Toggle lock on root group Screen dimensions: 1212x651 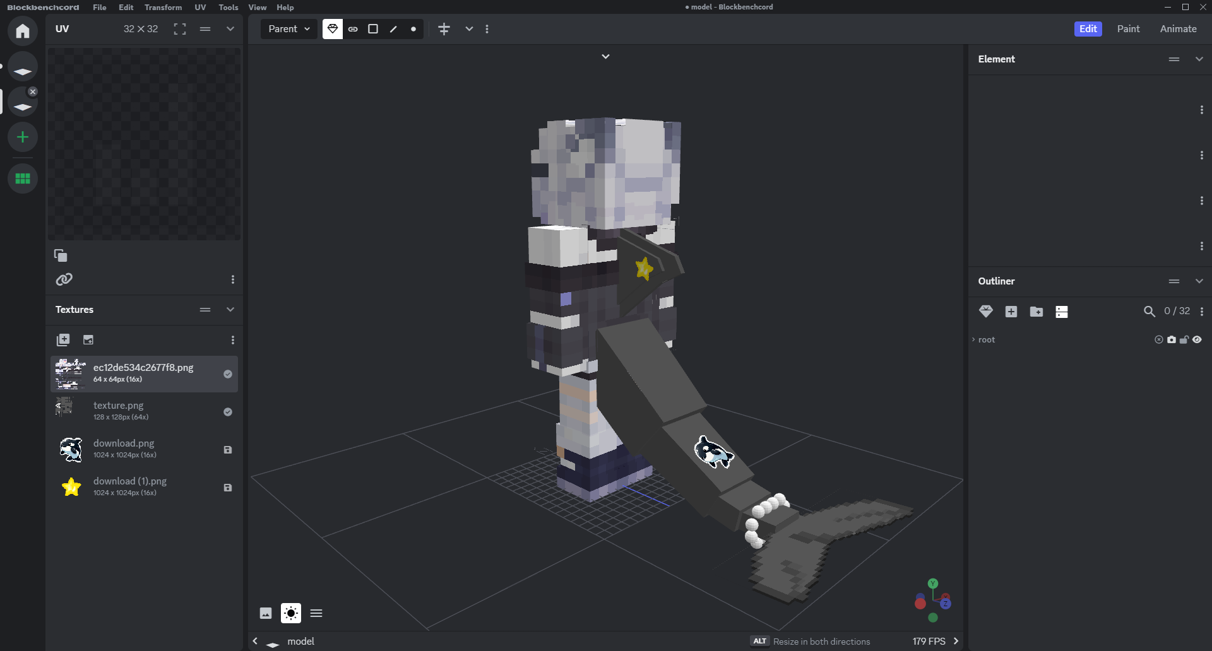coord(1184,339)
